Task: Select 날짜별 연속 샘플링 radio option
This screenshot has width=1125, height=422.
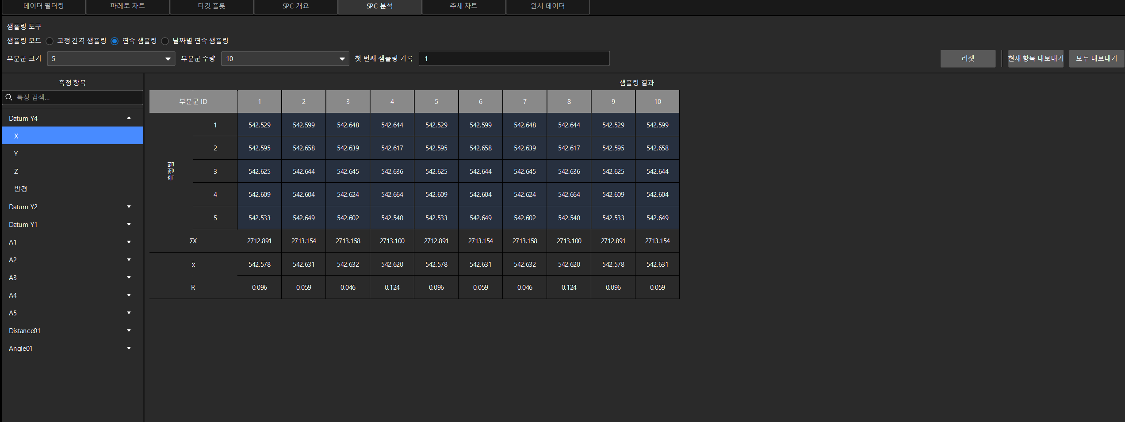Action: pos(165,41)
